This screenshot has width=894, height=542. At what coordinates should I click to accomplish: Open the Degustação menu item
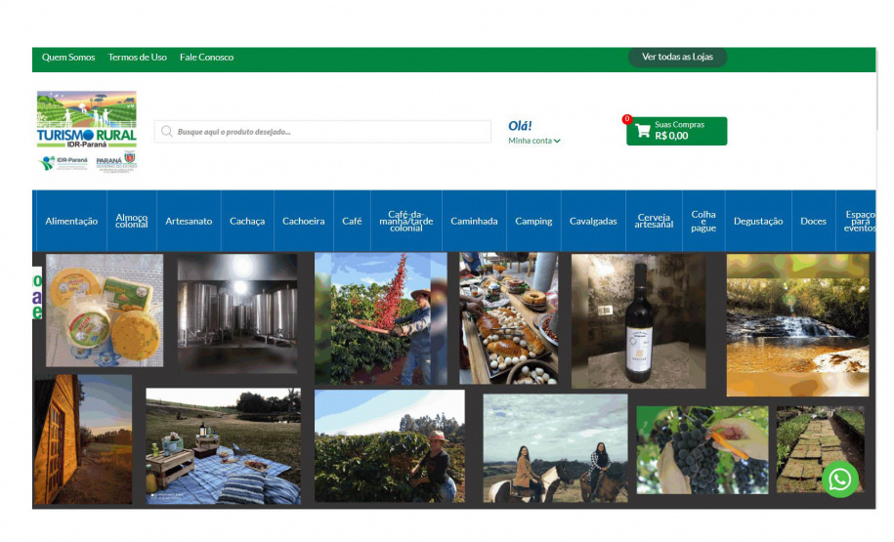tap(758, 222)
